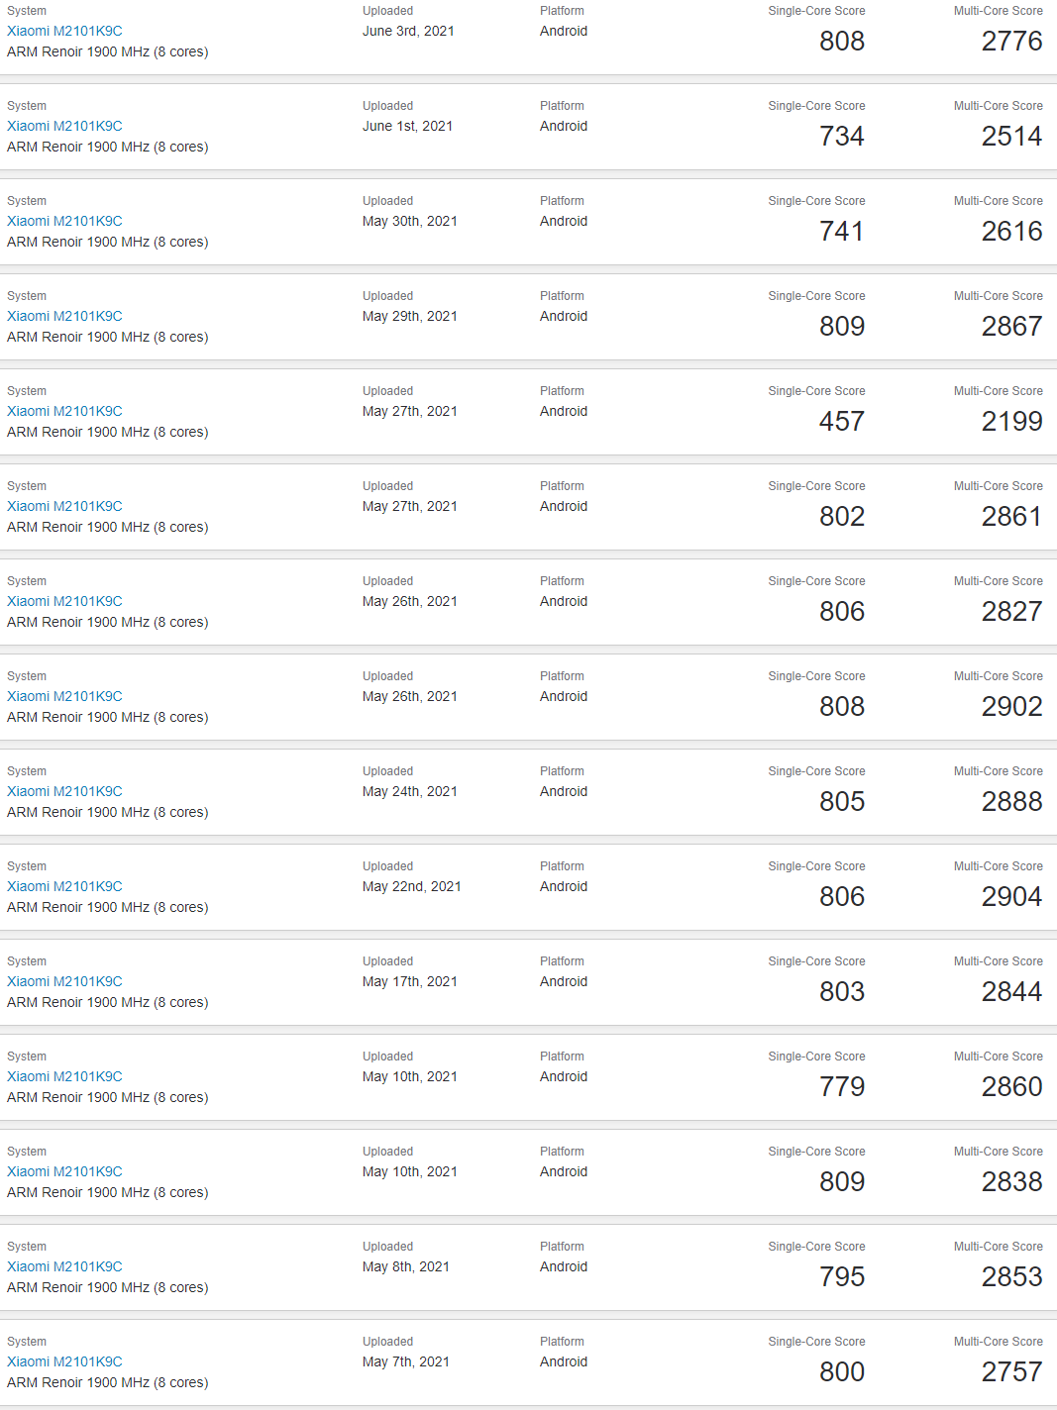Click the multi-core score 2904
The width and height of the screenshot is (1057, 1410).
coord(1011,897)
